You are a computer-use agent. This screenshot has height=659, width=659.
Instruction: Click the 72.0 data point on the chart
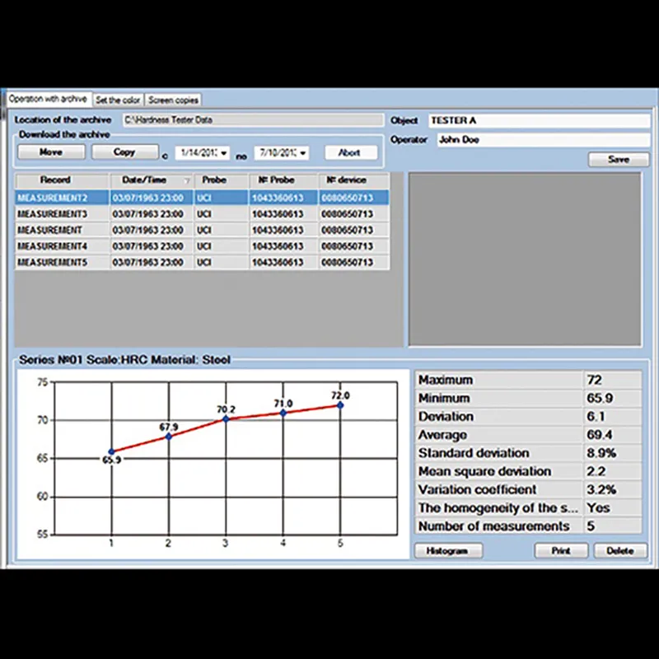tap(340, 405)
